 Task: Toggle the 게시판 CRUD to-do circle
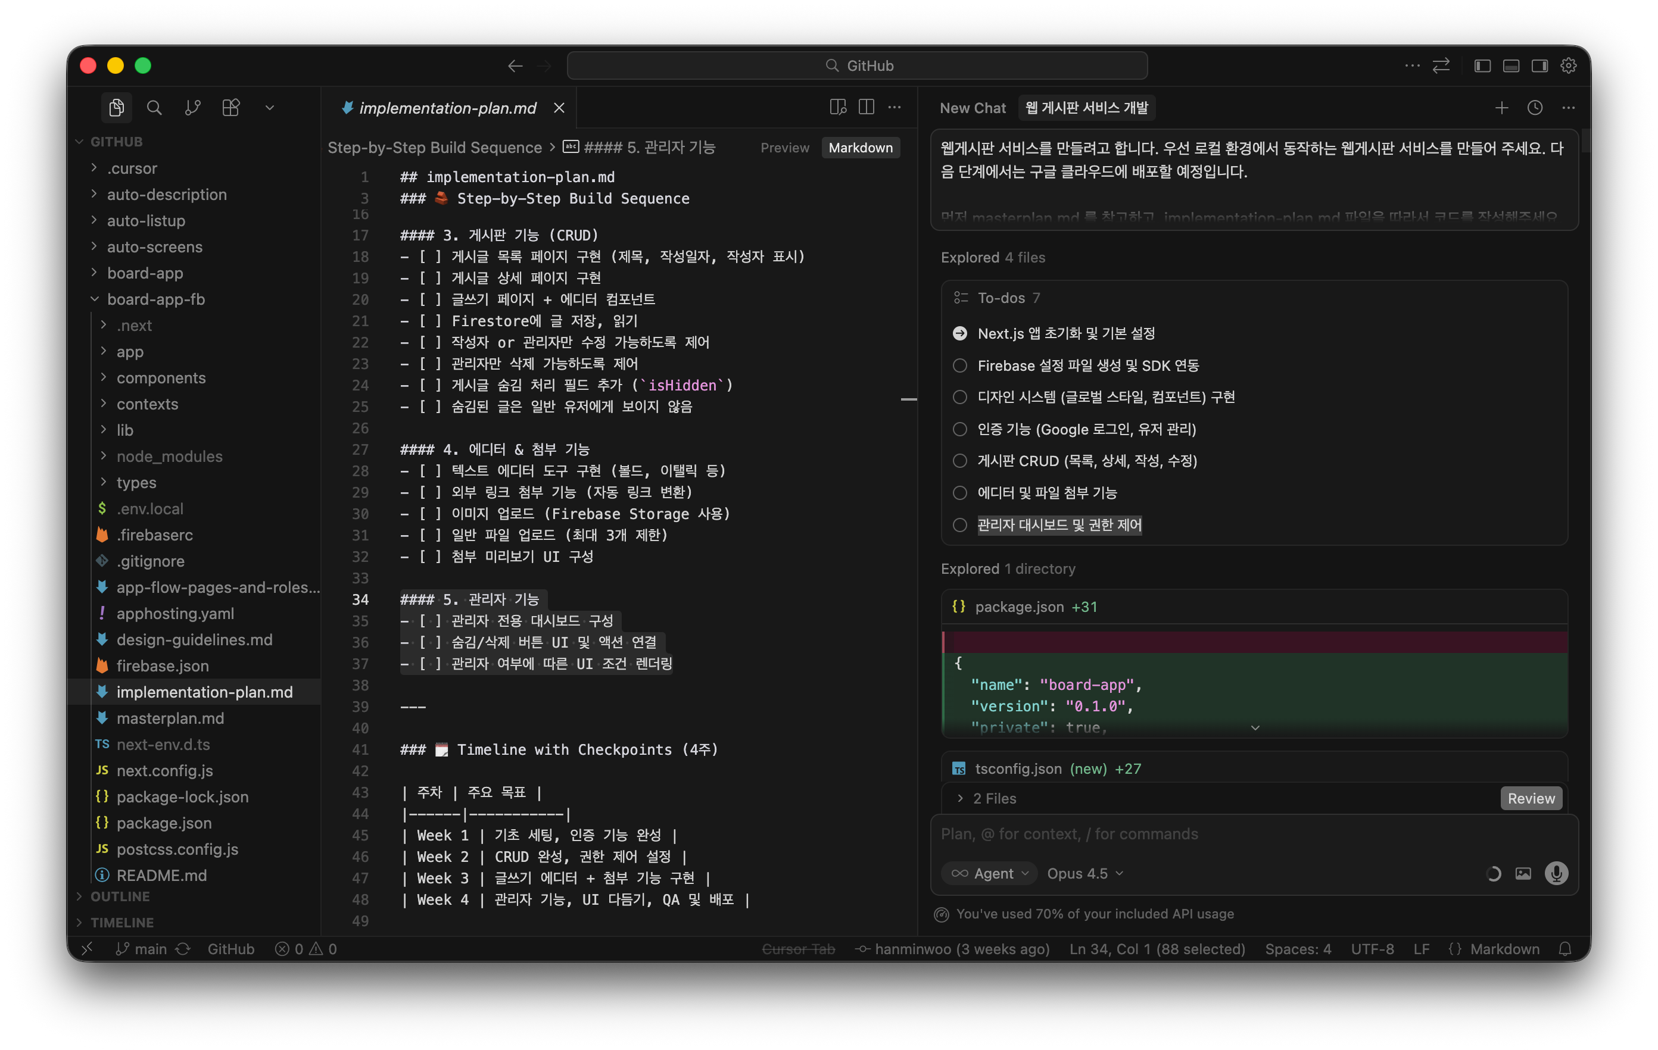point(960,461)
